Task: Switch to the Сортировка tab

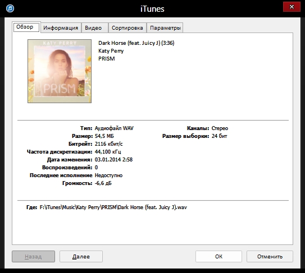Action: (x=127, y=28)
